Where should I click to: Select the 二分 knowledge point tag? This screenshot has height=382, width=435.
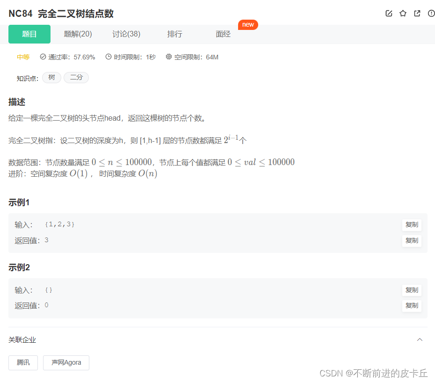(76, 78)
